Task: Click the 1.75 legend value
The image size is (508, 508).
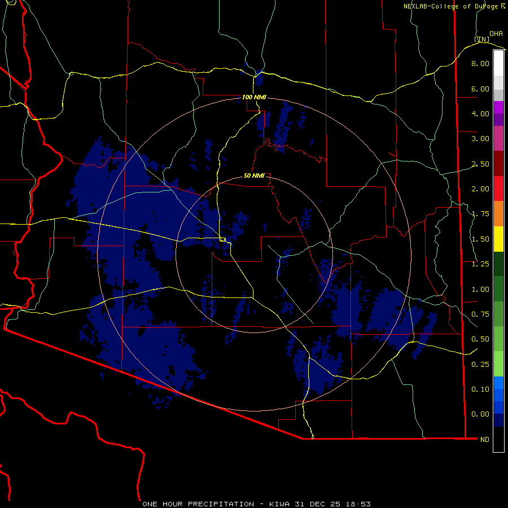Action: point(480,214)
